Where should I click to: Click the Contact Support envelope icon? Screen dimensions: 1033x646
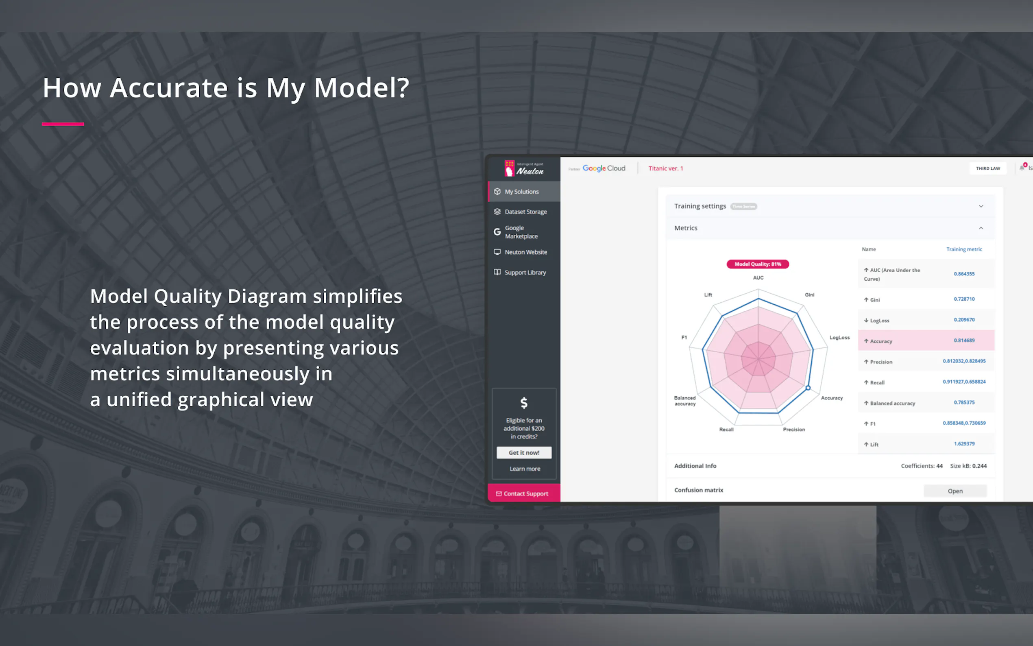pyautogui.click(x=498, y=493)
